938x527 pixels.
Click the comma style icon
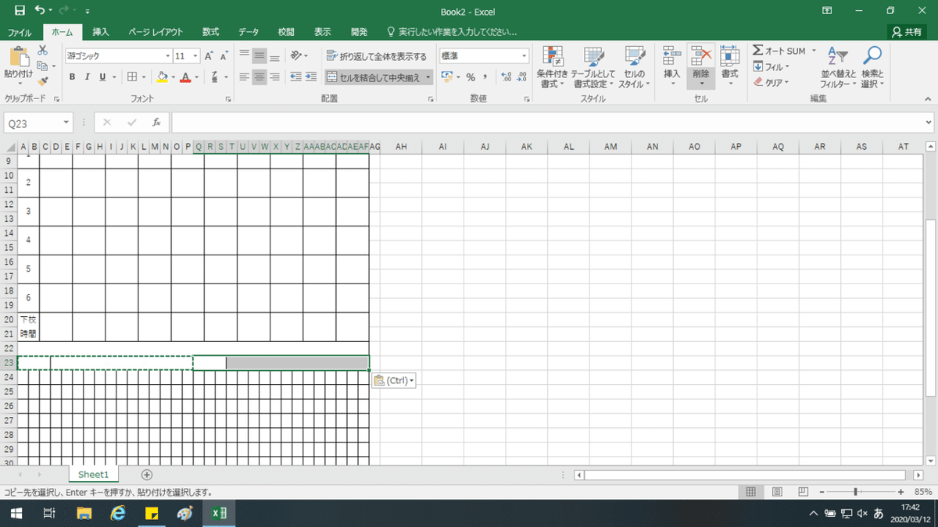485,77
